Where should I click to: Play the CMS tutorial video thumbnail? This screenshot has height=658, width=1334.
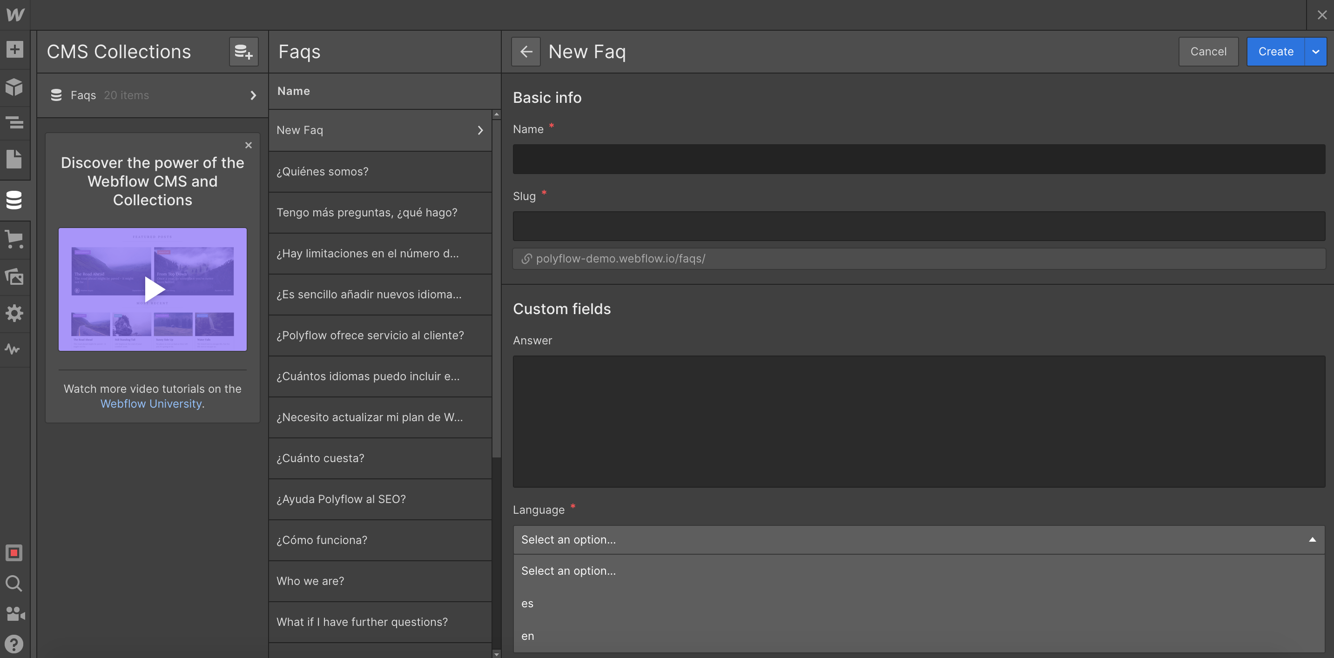(x=153, y=289)
